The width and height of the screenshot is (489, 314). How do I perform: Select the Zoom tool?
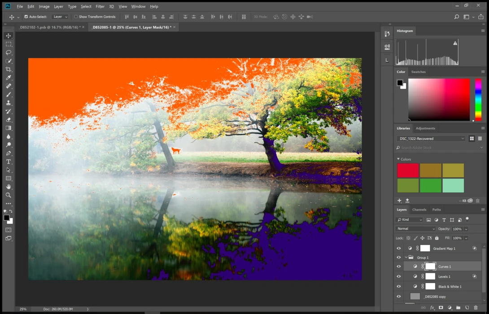9,195
